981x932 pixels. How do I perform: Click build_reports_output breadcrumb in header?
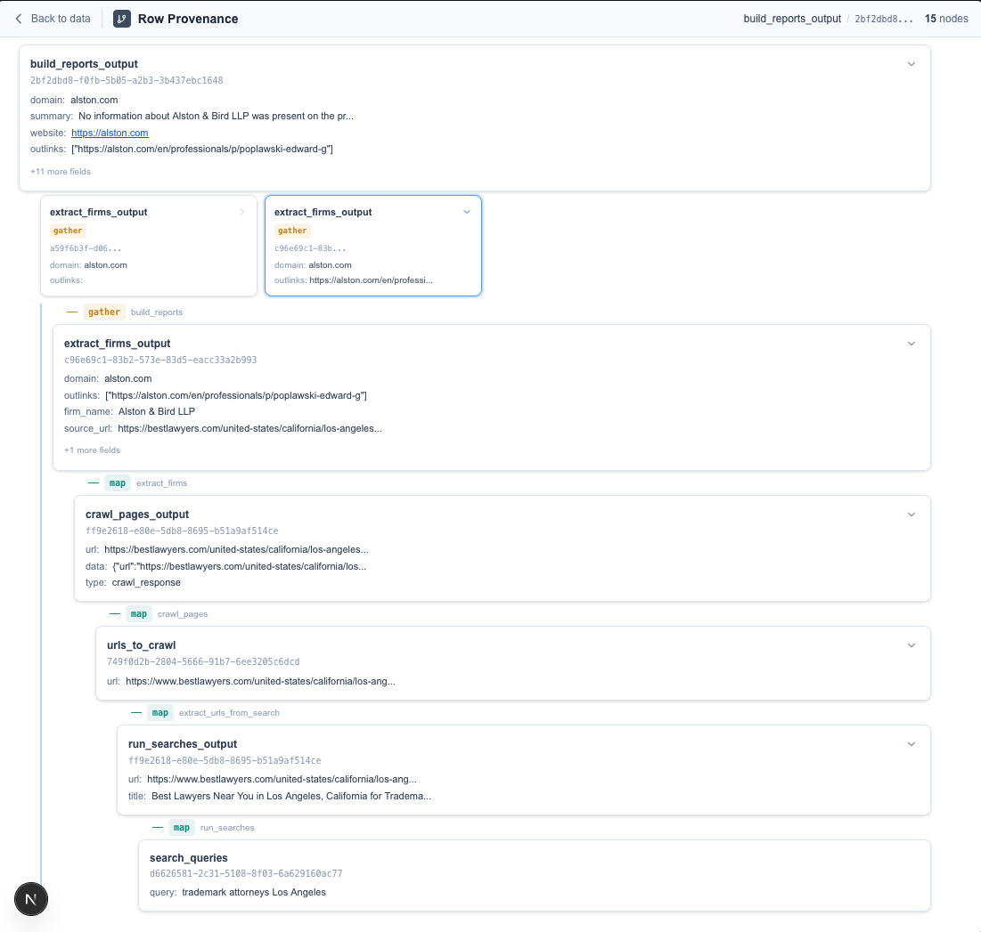791,19
